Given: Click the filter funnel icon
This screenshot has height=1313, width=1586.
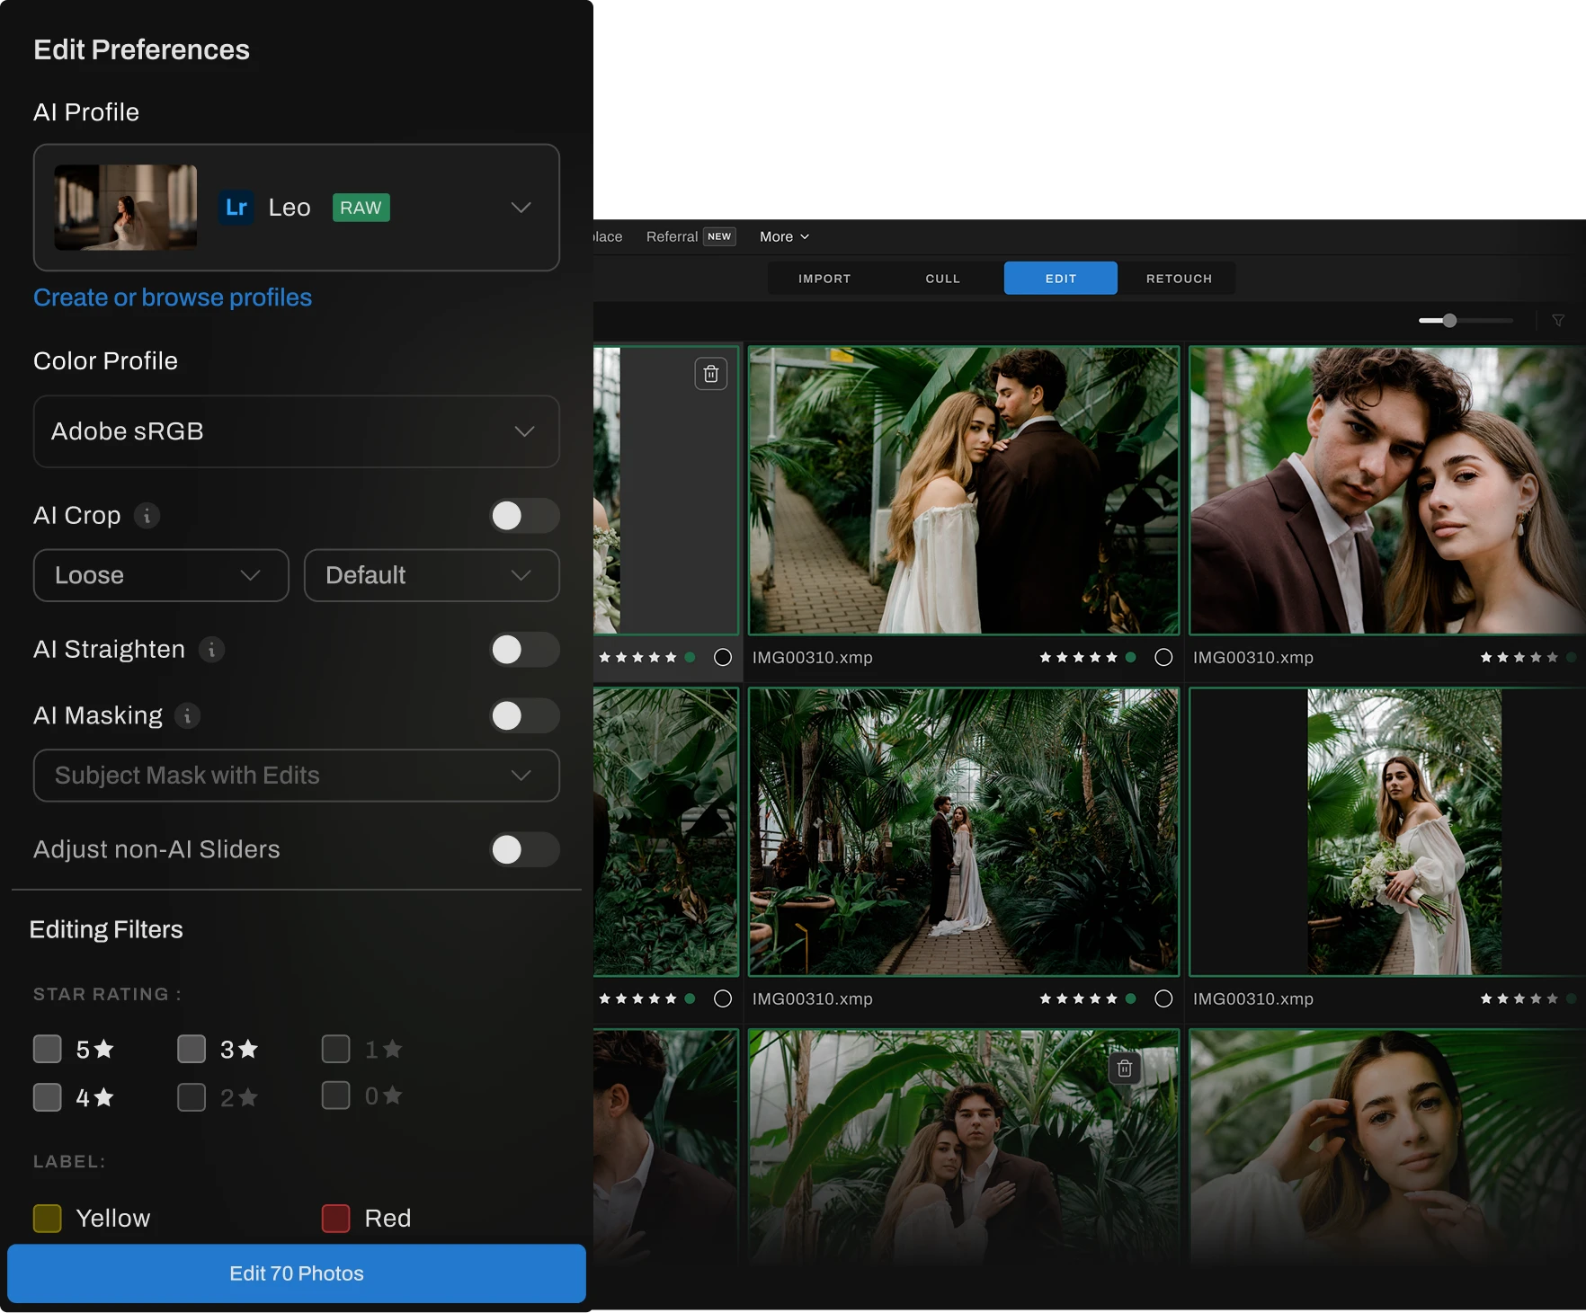Looking at the screenshot, I should (1558, 321).
